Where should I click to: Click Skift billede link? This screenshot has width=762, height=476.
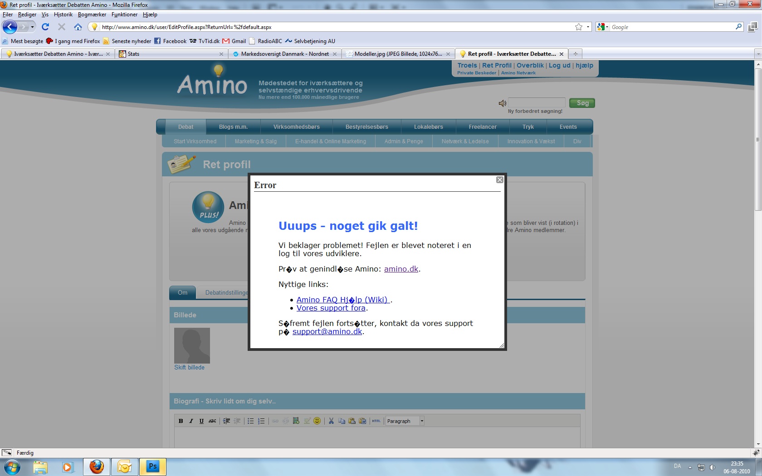(x=189, y=367)
